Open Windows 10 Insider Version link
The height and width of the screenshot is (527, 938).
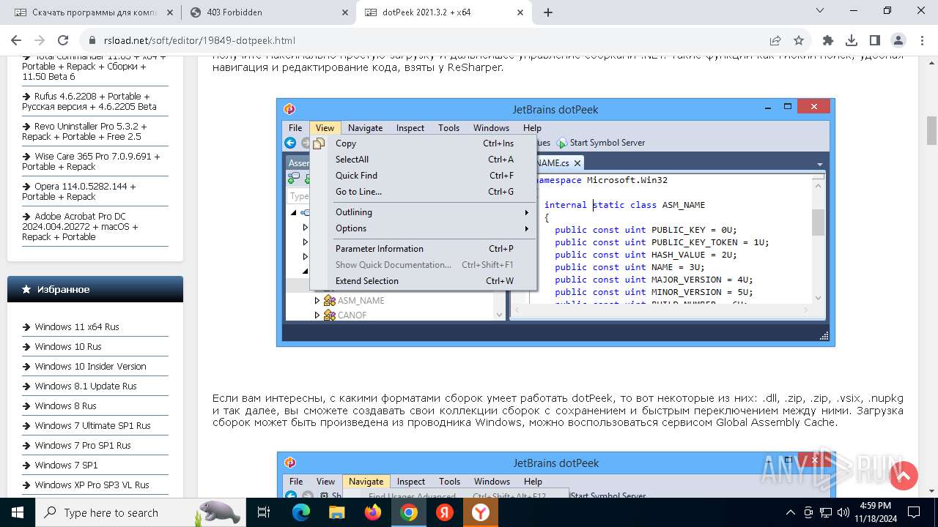point(90,366)
